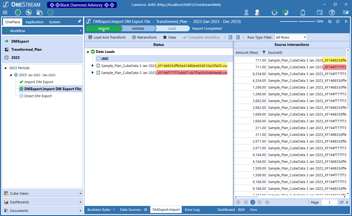Pop out the DMExport page window

[338, 21]
